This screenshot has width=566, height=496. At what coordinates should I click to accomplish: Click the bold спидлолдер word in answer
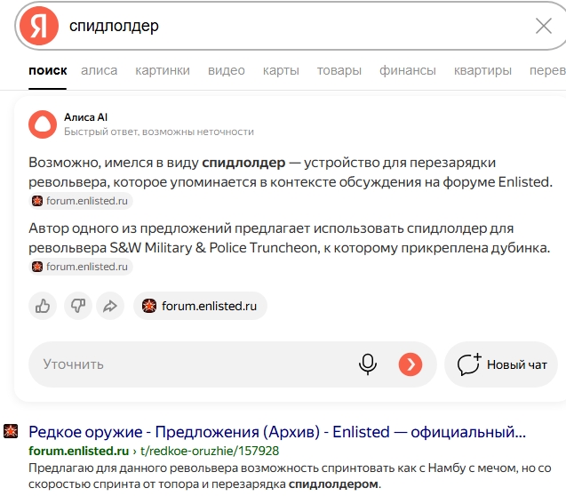pos(243,163)
